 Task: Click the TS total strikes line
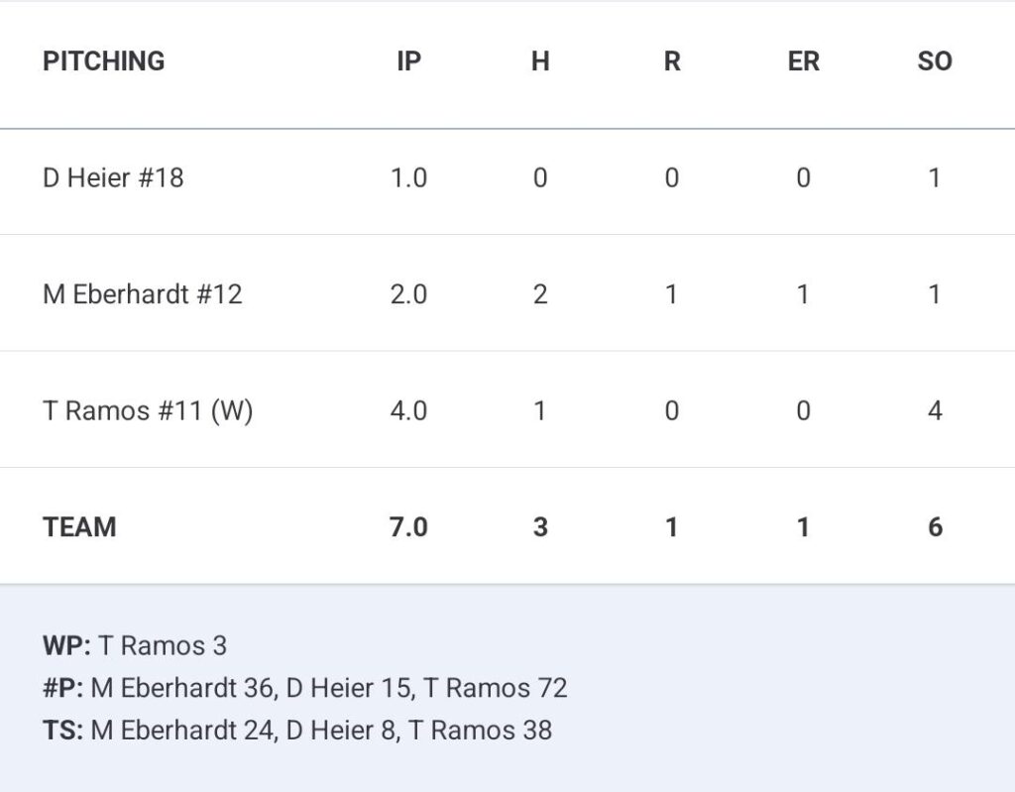[297, 731]
